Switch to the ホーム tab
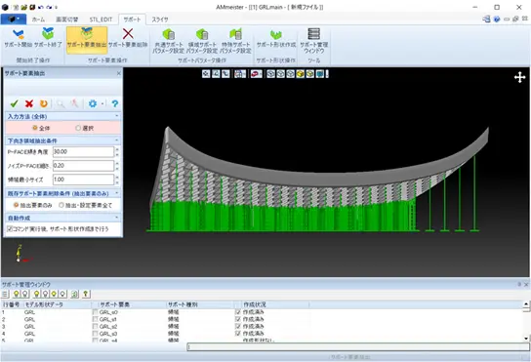Viewport: 531px width, 362px height. point(38,20)
